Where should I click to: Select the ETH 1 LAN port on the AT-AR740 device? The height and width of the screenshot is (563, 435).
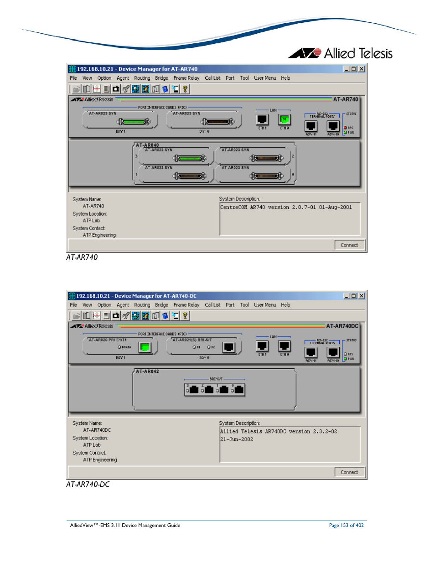coord(262,119)
